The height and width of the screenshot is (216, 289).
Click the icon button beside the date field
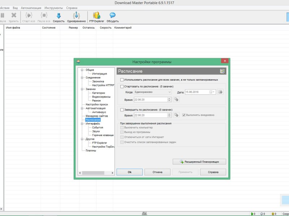(x=220, y=92)
